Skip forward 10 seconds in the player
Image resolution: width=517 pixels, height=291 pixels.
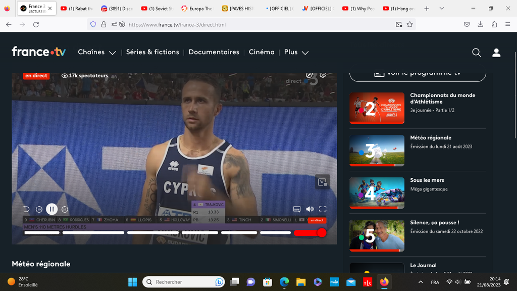point(65,209)
